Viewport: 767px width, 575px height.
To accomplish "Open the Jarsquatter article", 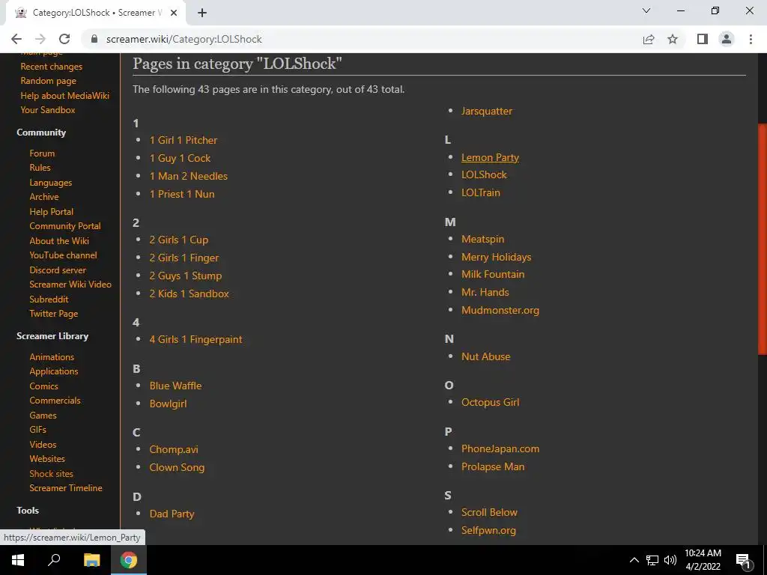I will [x=487, y=111].
